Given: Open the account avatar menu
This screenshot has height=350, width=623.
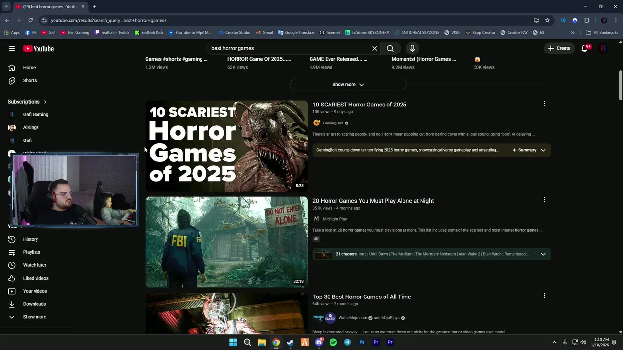Looking at the screenshot, I should click(x=603, y=48).
